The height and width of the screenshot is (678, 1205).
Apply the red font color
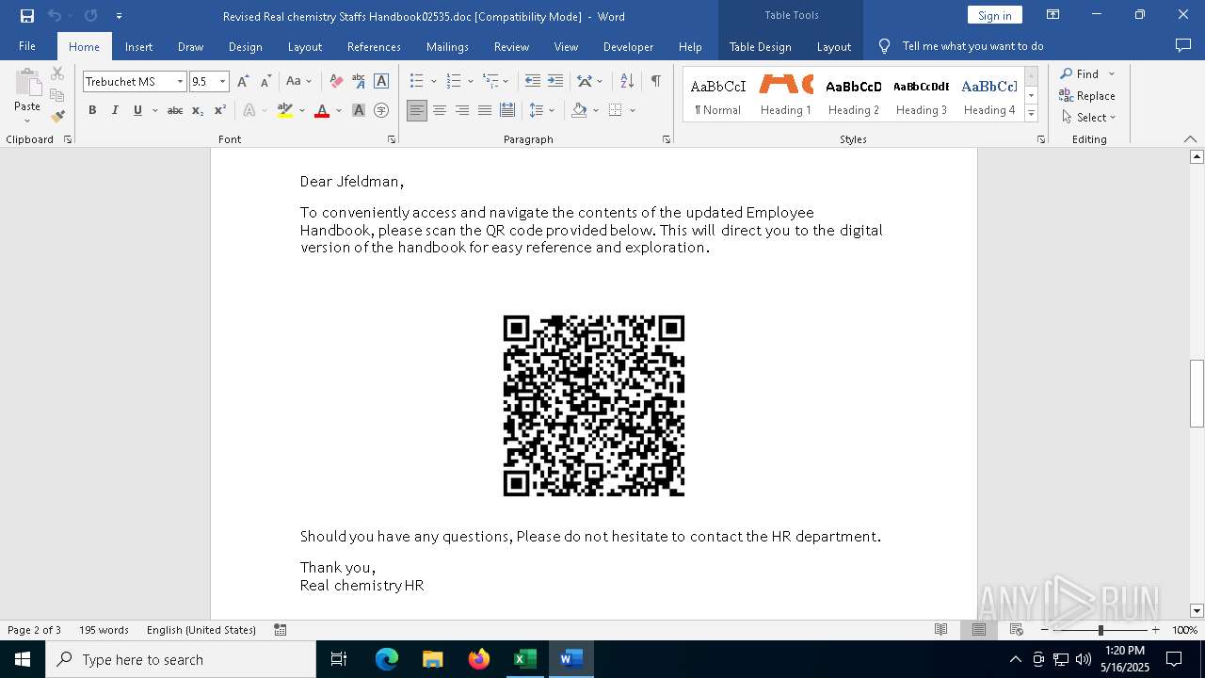[x=322, y=110]
